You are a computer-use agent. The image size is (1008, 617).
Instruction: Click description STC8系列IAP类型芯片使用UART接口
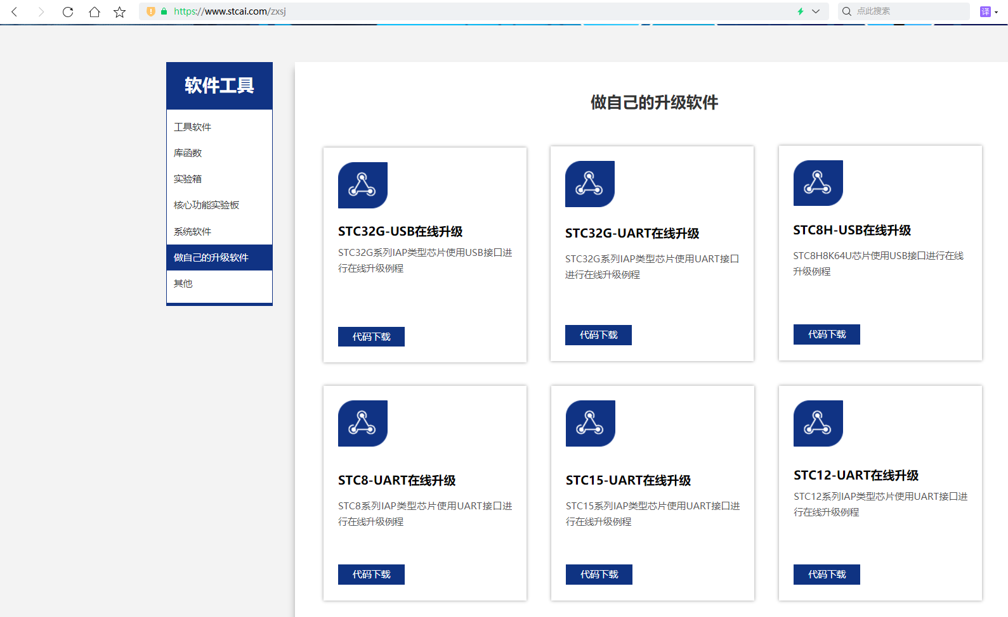click(x=425, y=514)
